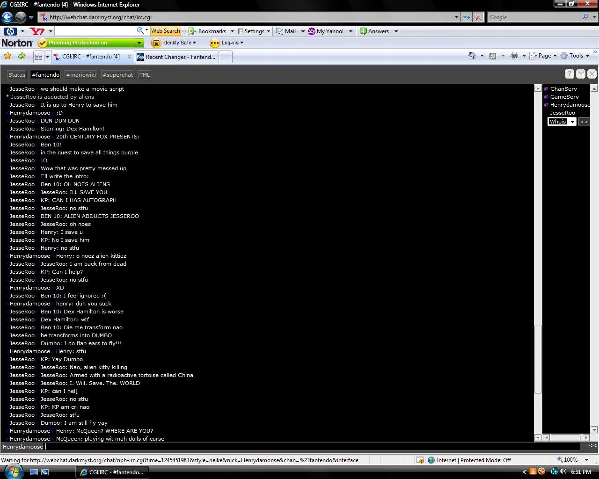The height and width of the screenshot is (479, 599).
Task: Open the Tab List dropdown arrow
Action: click(47, 57)
